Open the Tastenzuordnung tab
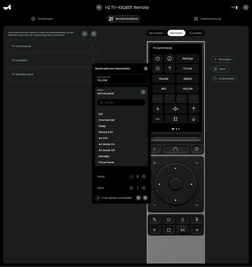This screenshot has height=267, width=252. (x=208, y=19)
